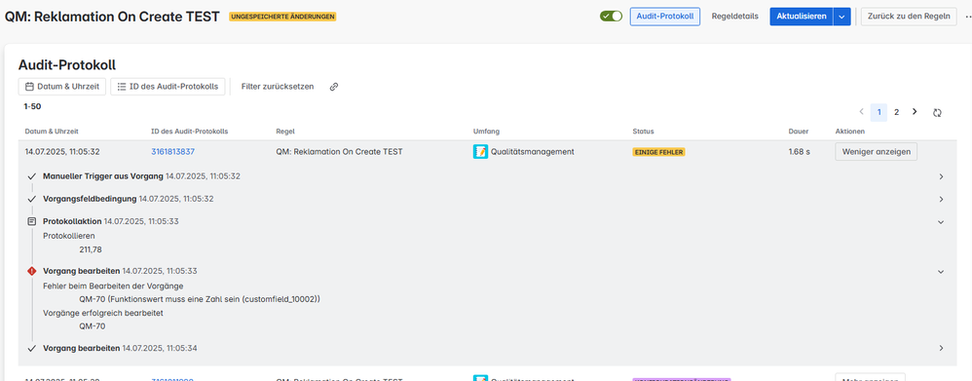Open audit log ID 3161813837
Screen dimensions: 972x381
(173, 151)
